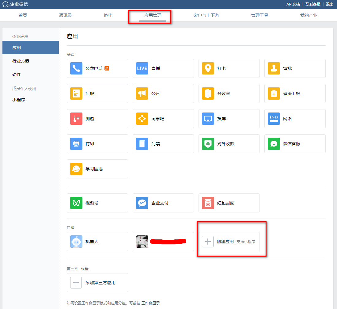The width and height of the screenshot is (337, 309).
Task: Open the 打卡 location pin icon
Action: (x=208, y=68)
